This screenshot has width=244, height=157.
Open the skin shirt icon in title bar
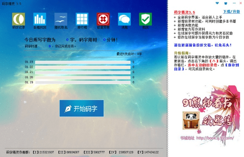point(226,3)
